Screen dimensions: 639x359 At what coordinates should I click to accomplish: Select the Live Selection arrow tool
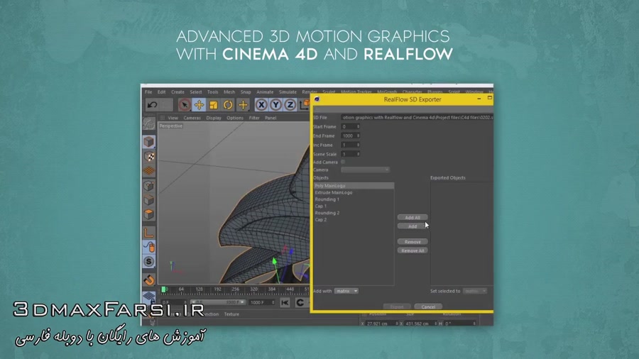point(184,105)
